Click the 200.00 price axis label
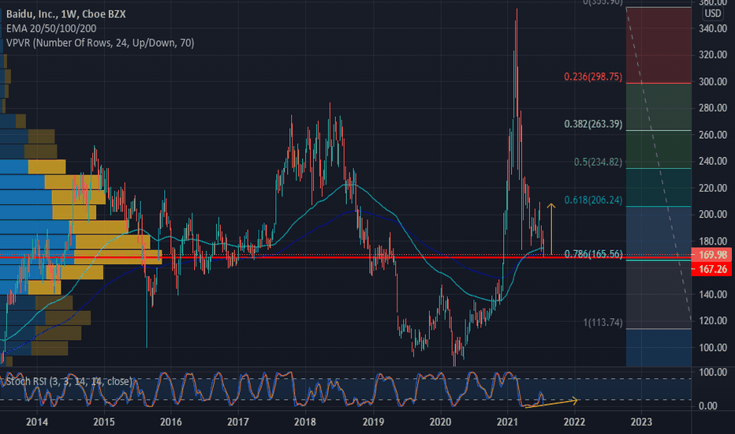Image resolution: width=735 pixels, height=434 pixels. point(712,214)
